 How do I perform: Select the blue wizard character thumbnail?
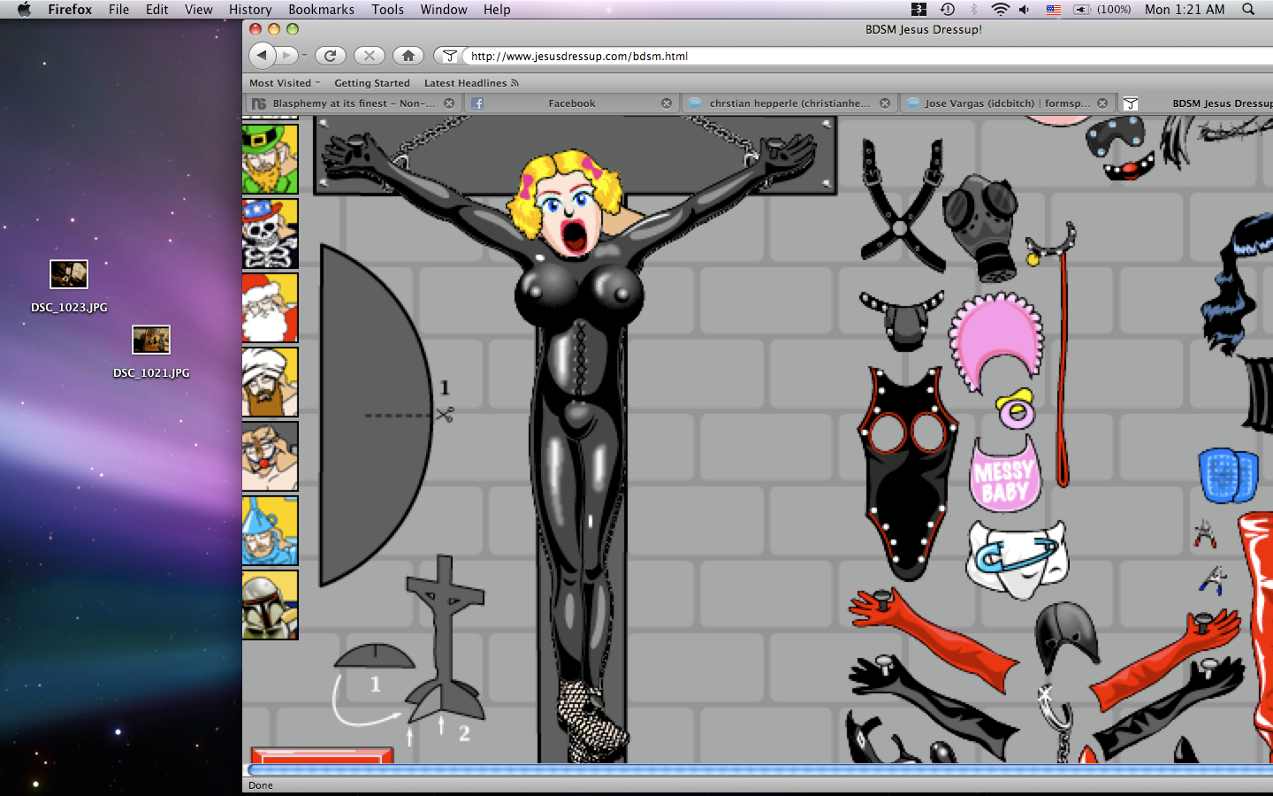(x=270, y=531)
